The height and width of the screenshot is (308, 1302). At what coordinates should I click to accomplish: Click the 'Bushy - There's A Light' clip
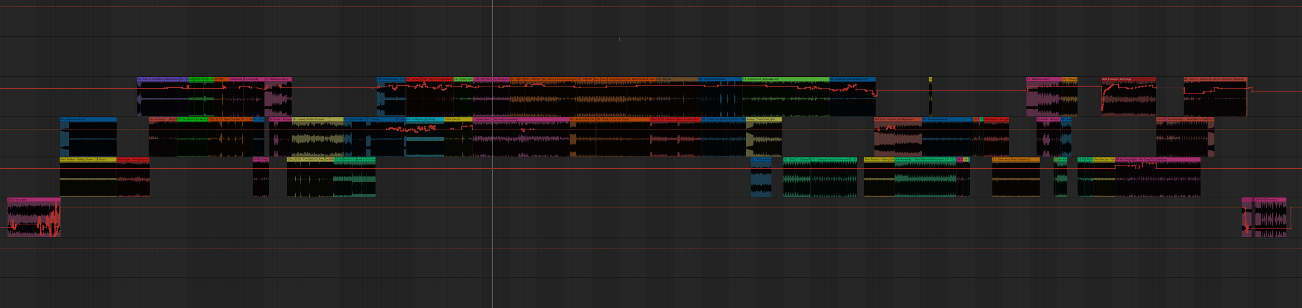click(x=763, y=137)
